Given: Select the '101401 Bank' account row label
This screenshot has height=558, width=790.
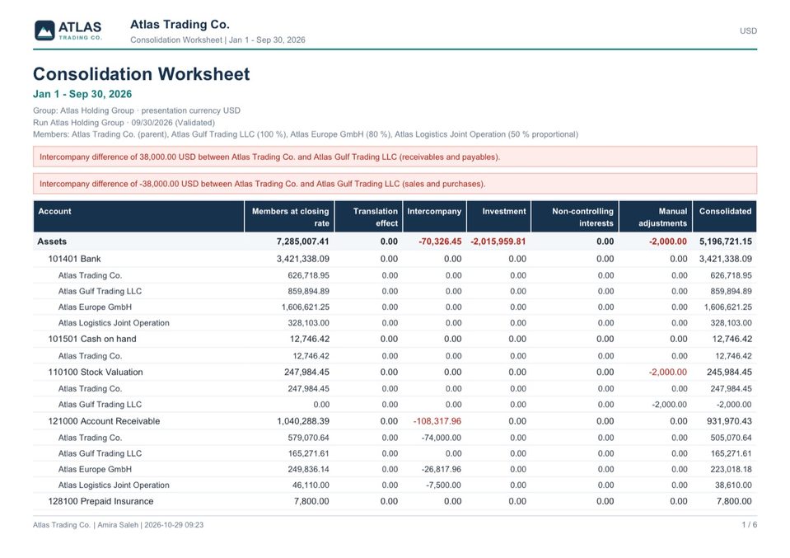Looking at the screenshot, I should pos(75,259).
